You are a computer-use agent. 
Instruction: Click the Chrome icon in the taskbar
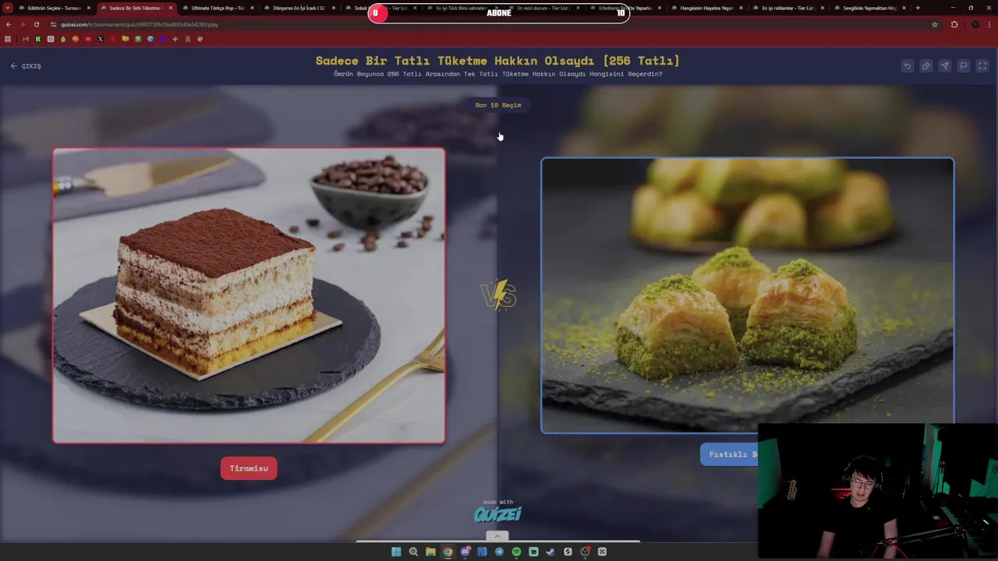448,552
